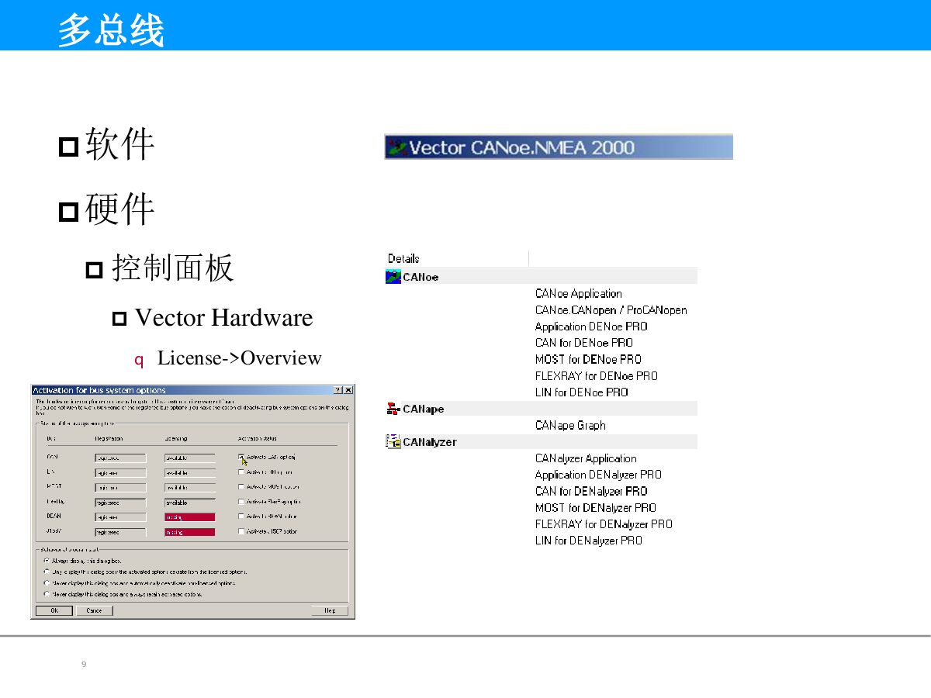Click the FlexRay licensing 'available' field
Image resolution: width=931 pixels, height=698 pixels.
click(190, 502)
